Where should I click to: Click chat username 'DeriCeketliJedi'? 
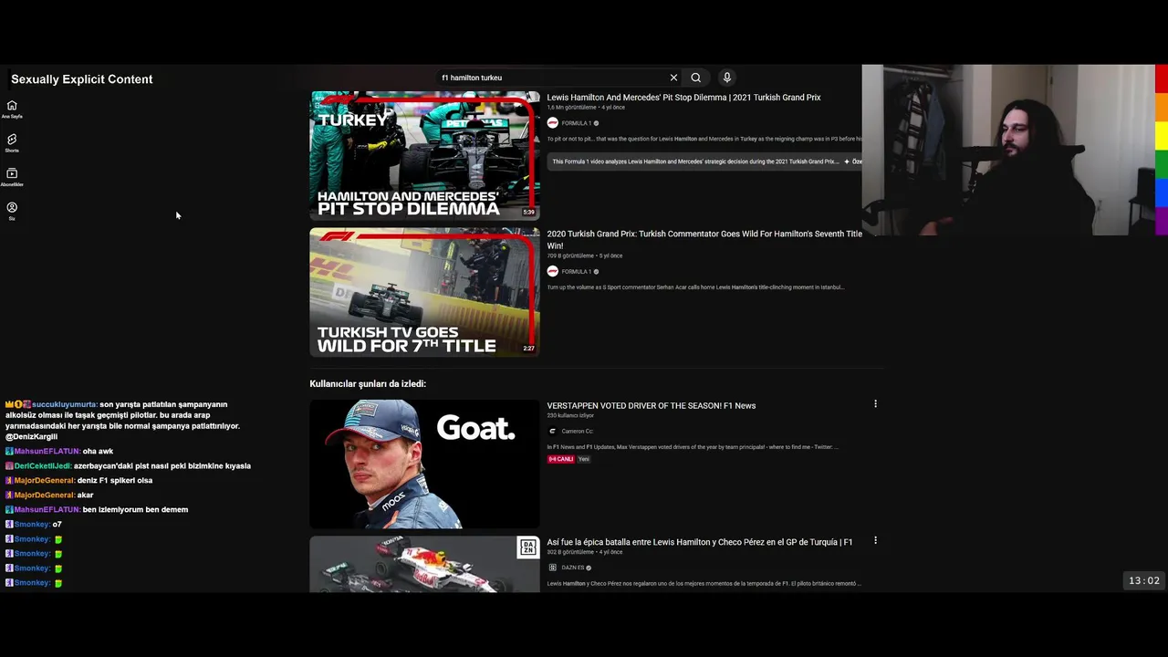43,465
